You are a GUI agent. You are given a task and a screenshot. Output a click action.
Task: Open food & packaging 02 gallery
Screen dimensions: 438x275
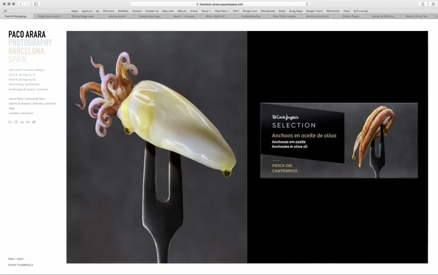click(22, 80)
